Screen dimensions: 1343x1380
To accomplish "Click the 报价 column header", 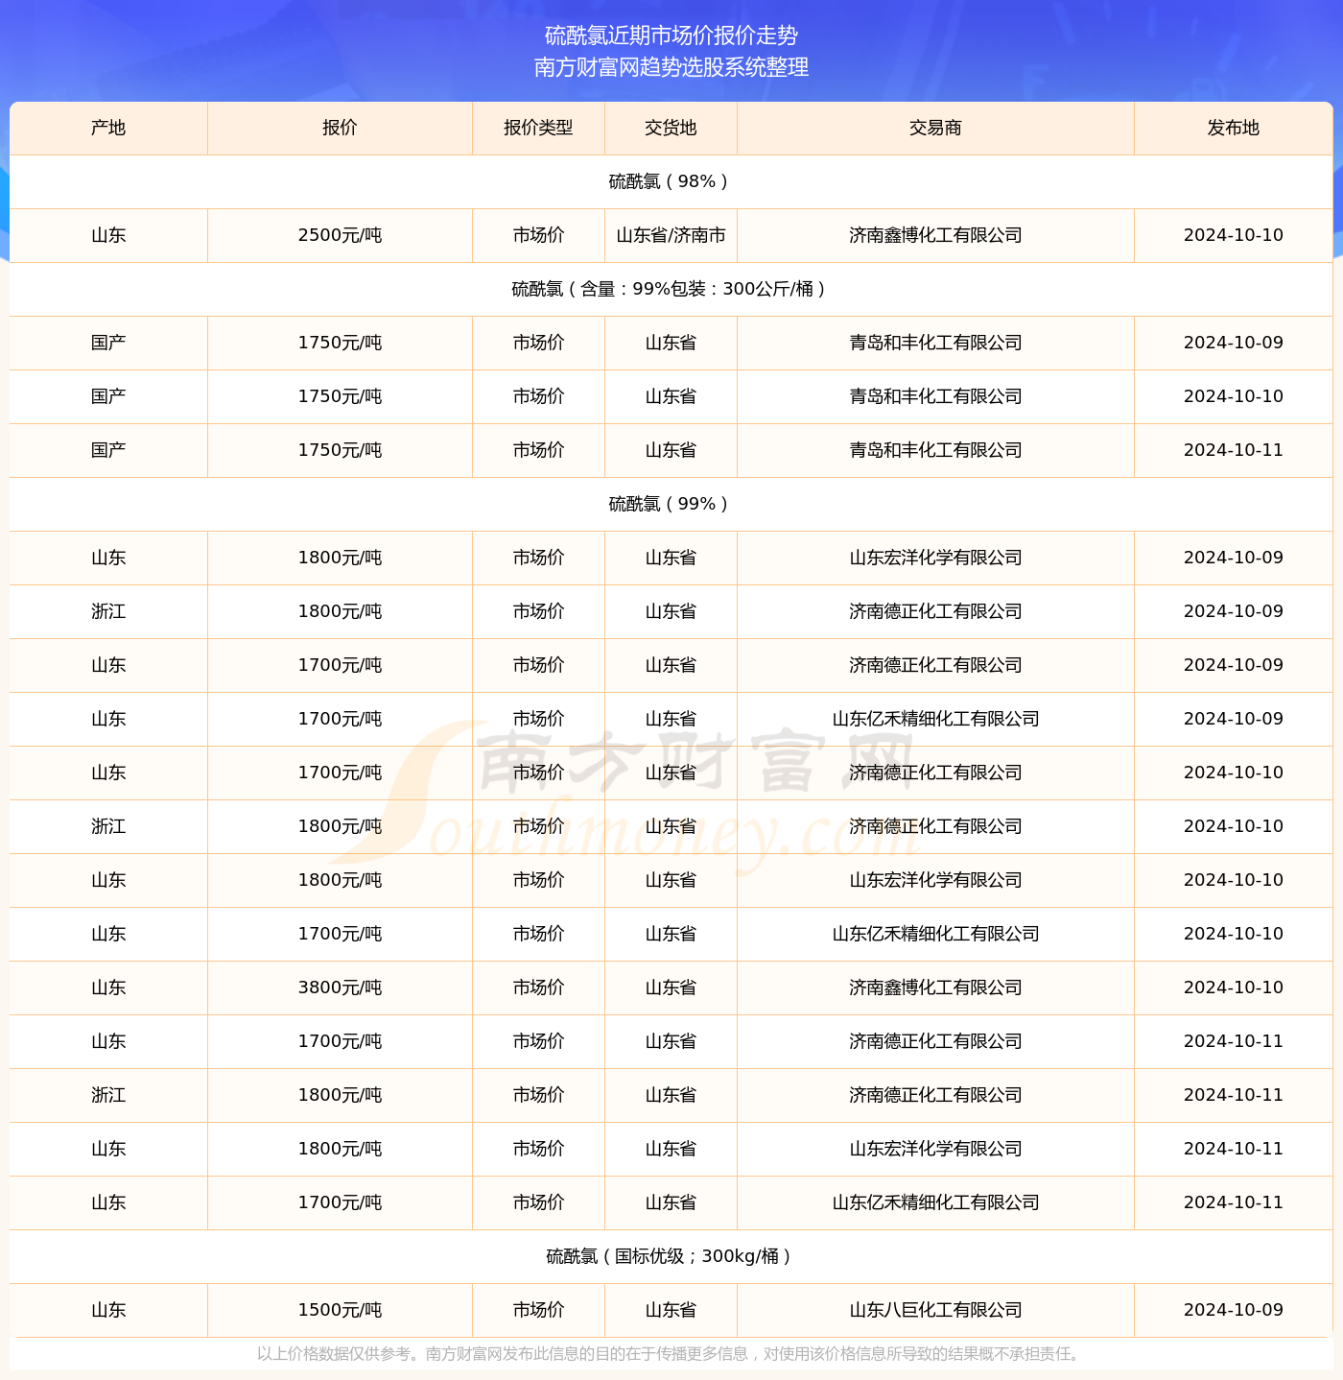I will point(340,128).
